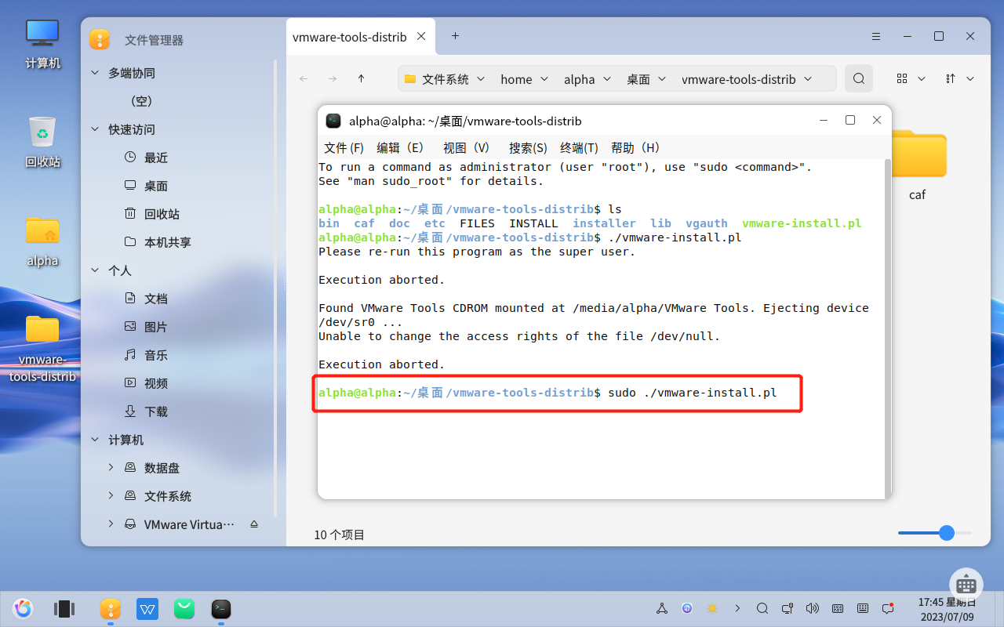
Task: Click the file manager back arrow
Action: tap(304, 78)
